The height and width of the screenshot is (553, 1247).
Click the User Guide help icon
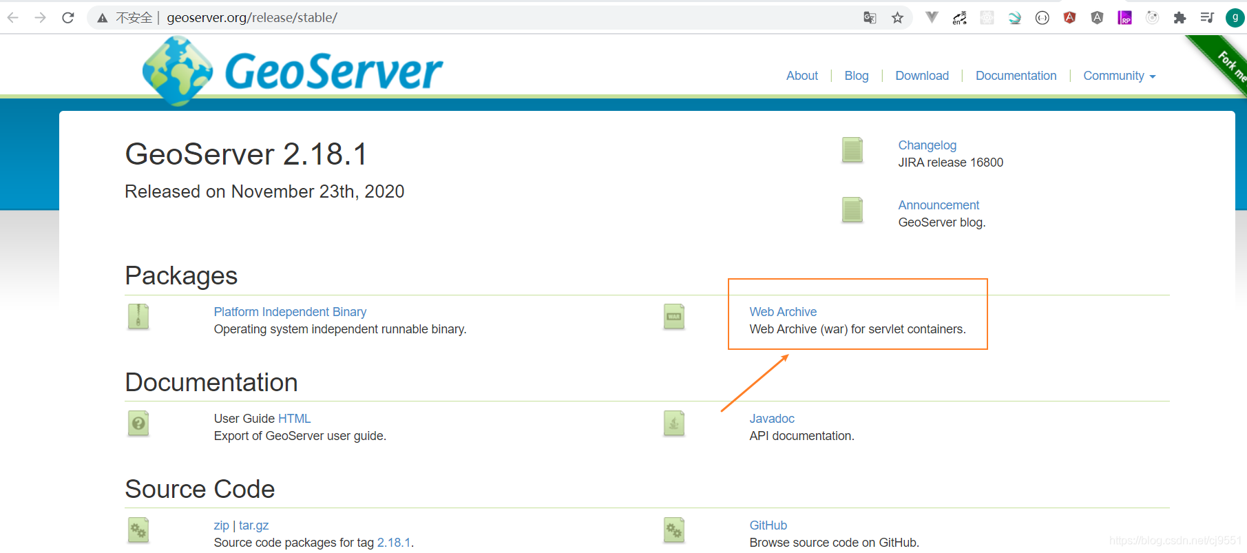pos(138,424)
